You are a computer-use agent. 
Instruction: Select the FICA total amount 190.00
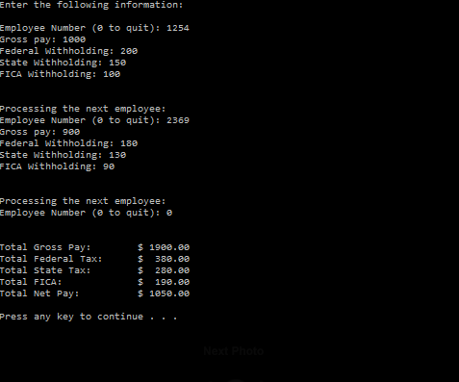pos(172,282)
